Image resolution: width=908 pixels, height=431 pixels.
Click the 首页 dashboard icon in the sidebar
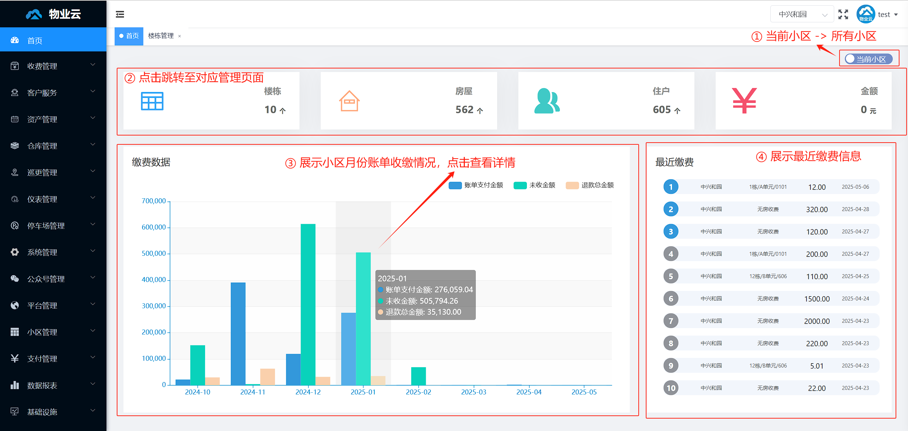point(15,40)
